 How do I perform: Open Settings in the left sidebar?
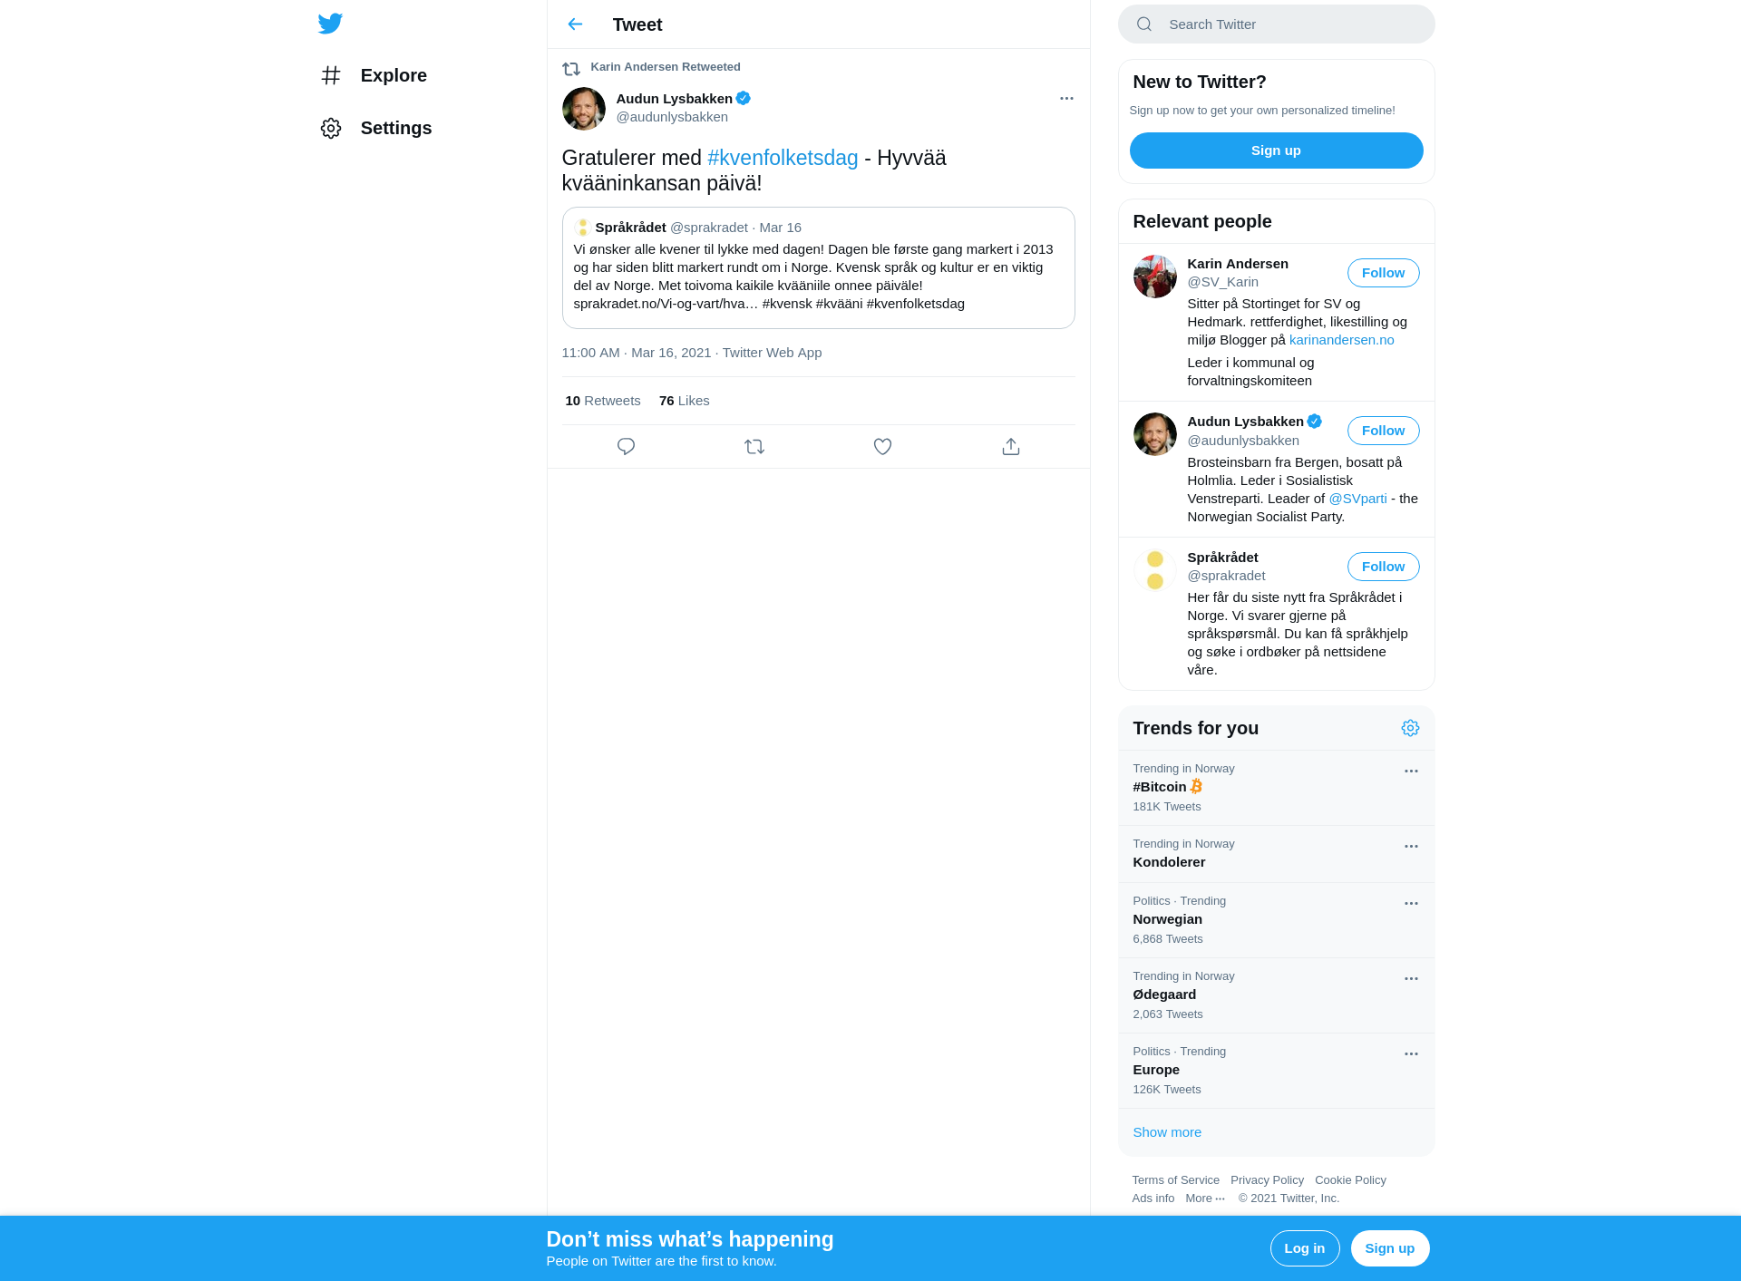(376, 128)
